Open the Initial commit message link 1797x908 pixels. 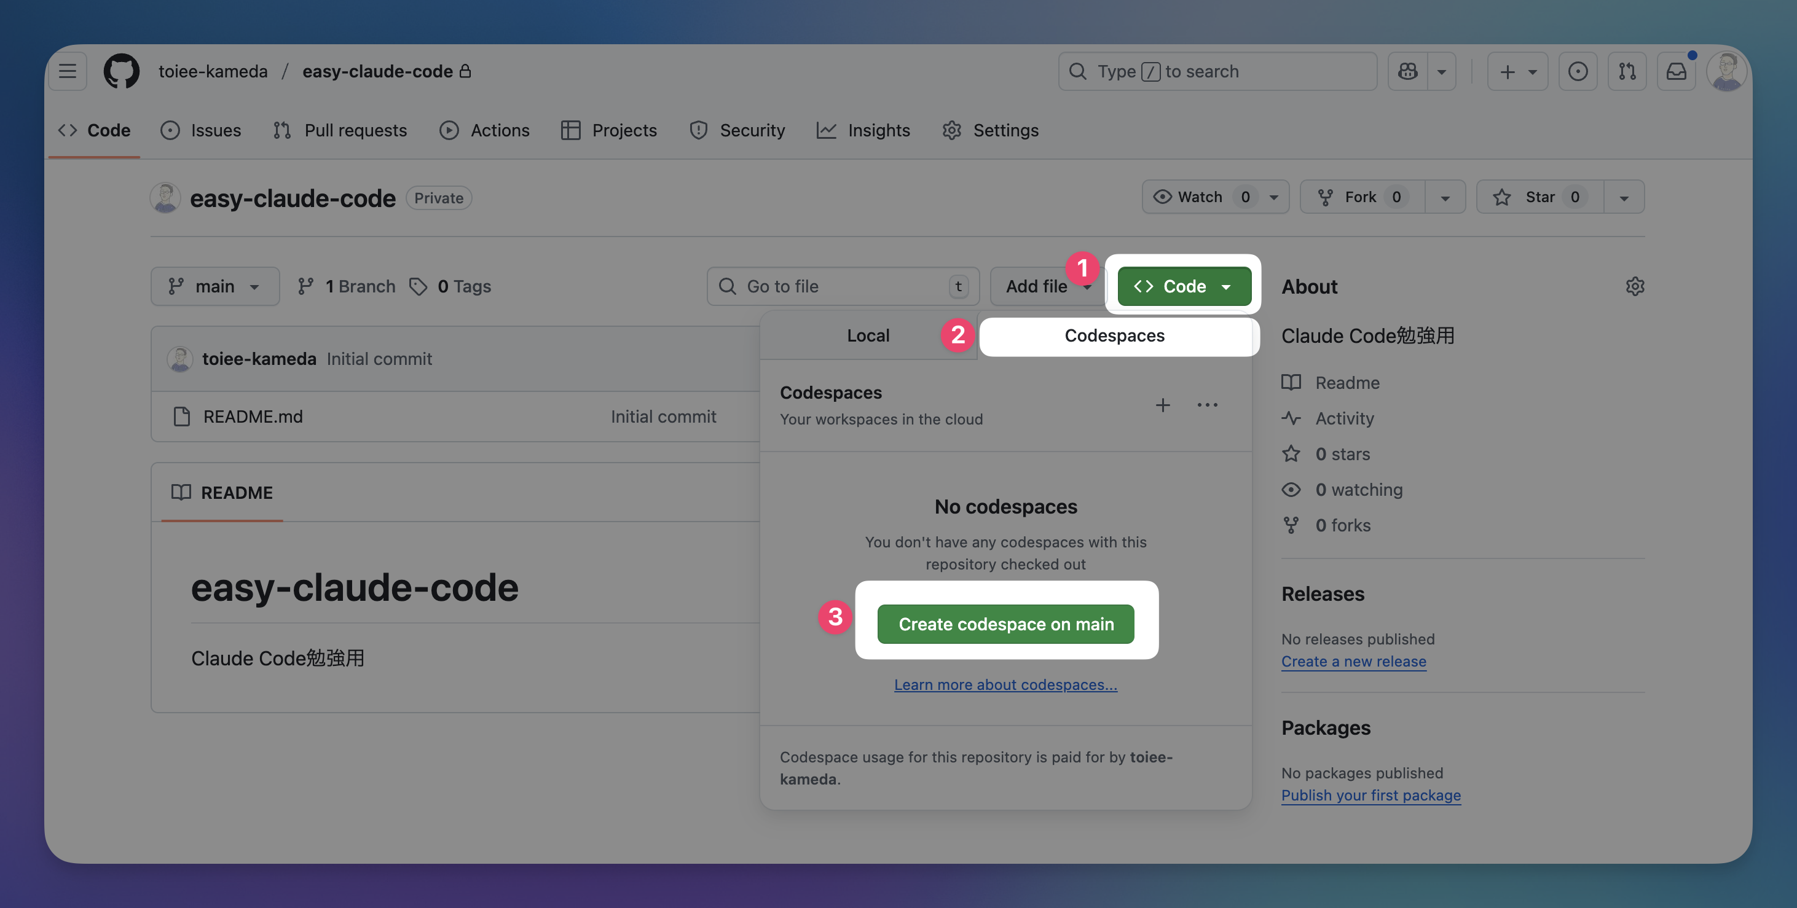[379, 358]
